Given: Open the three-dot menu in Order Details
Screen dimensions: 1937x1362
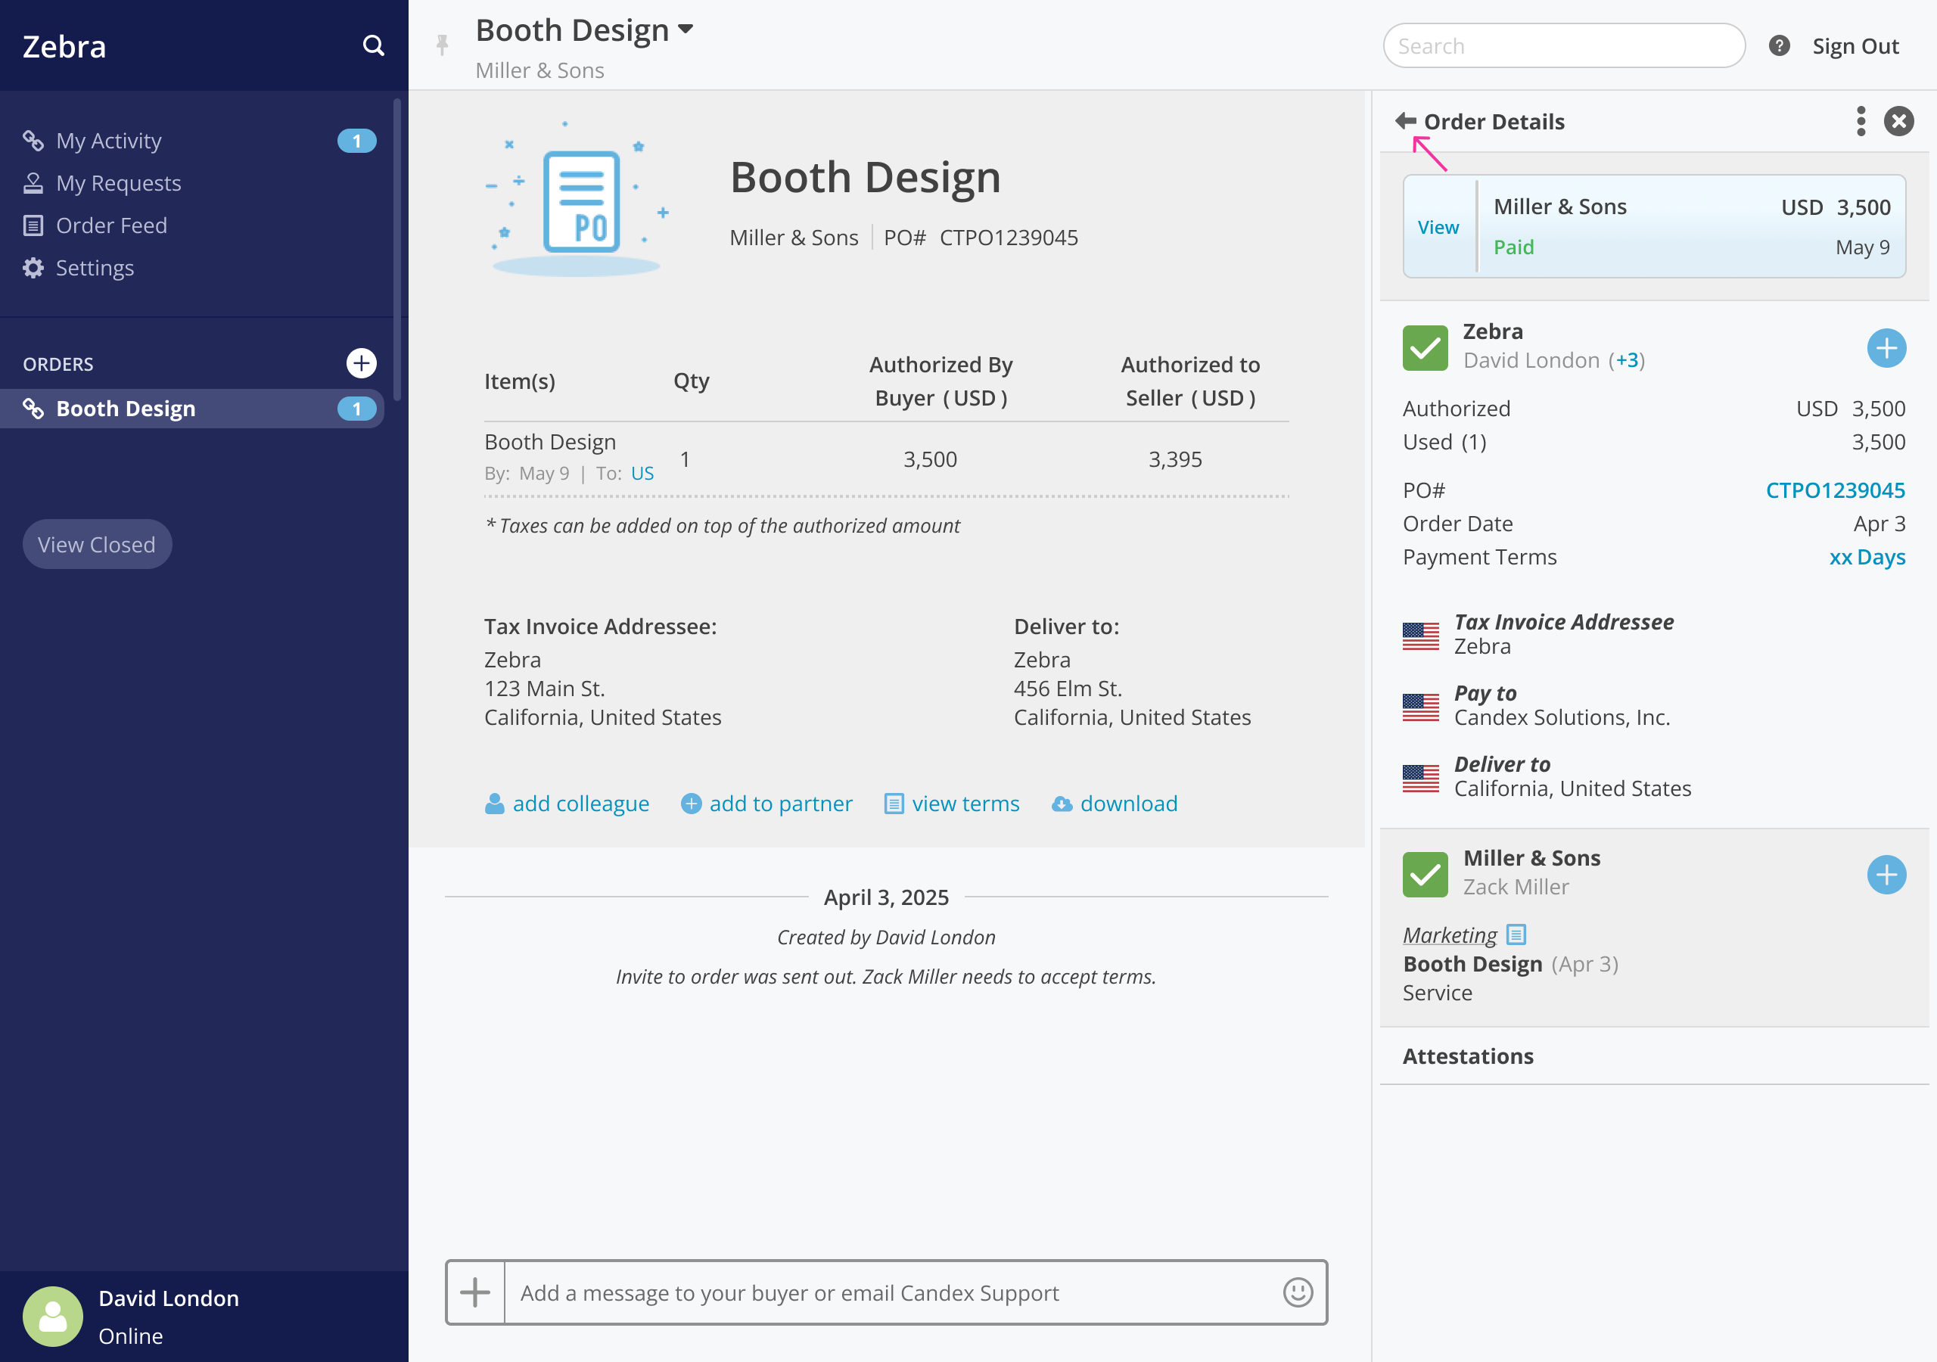Looking at the screenshot, I should pyautogui.click(x=1861, y=120).
